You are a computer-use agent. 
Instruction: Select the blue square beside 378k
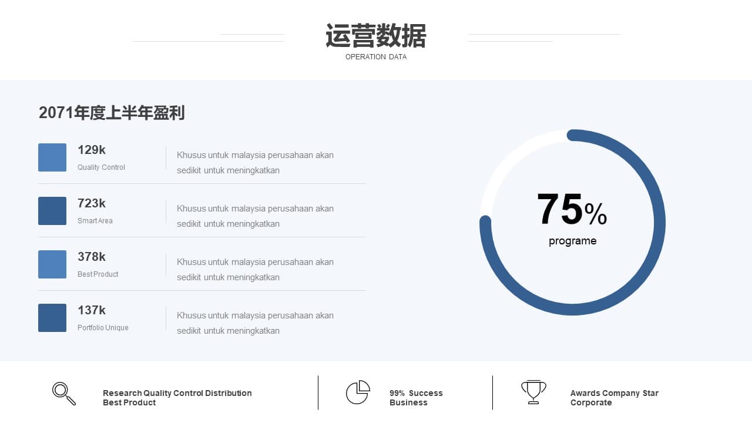(x=52, y=264)
